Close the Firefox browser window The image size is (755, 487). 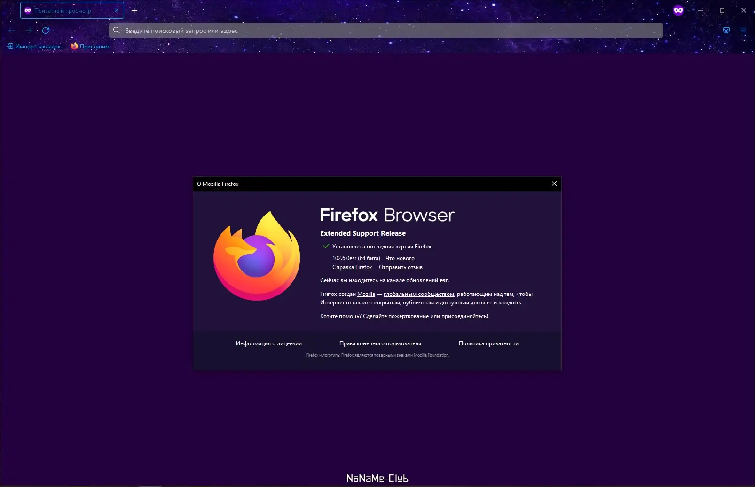744,10
